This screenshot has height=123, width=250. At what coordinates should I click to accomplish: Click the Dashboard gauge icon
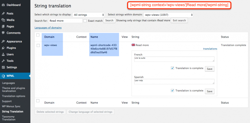pos(3,5)
